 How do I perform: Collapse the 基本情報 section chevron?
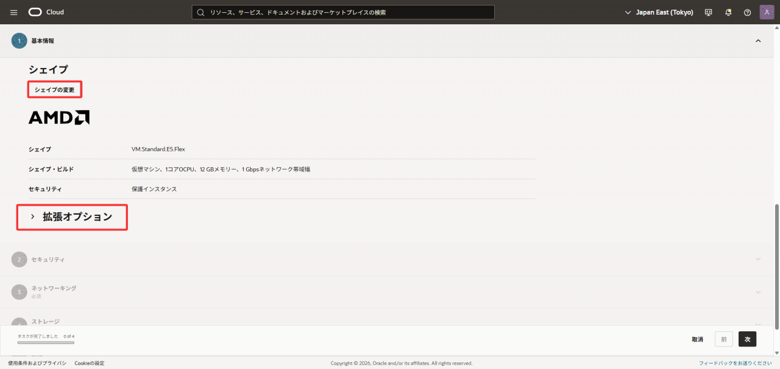pyautogui.click(x=758, y=41)
